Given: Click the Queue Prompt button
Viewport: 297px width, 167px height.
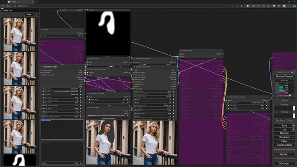Looking at the screenshot, I should 284,76.
